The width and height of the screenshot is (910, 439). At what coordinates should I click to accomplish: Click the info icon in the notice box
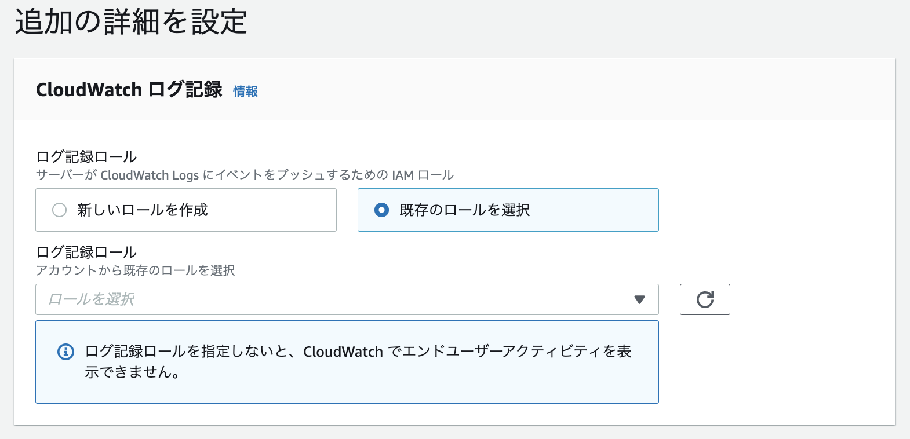[x=65, y=352]
